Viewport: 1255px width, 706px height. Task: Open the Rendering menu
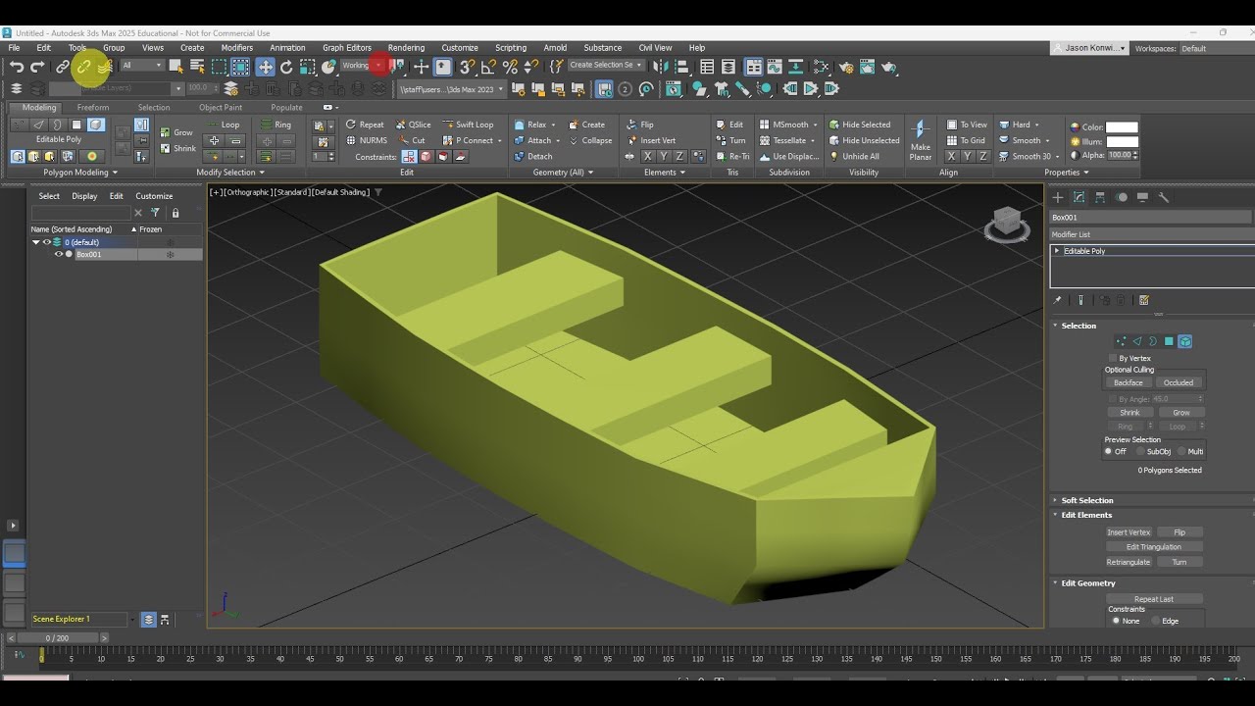pyautogui.click(x=406, y=47)
